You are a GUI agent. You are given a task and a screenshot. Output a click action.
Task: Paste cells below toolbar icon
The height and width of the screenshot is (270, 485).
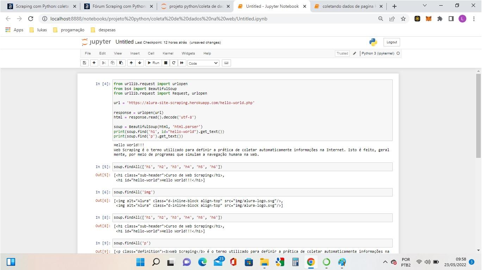pyautogui.click(x=121, y=63)
